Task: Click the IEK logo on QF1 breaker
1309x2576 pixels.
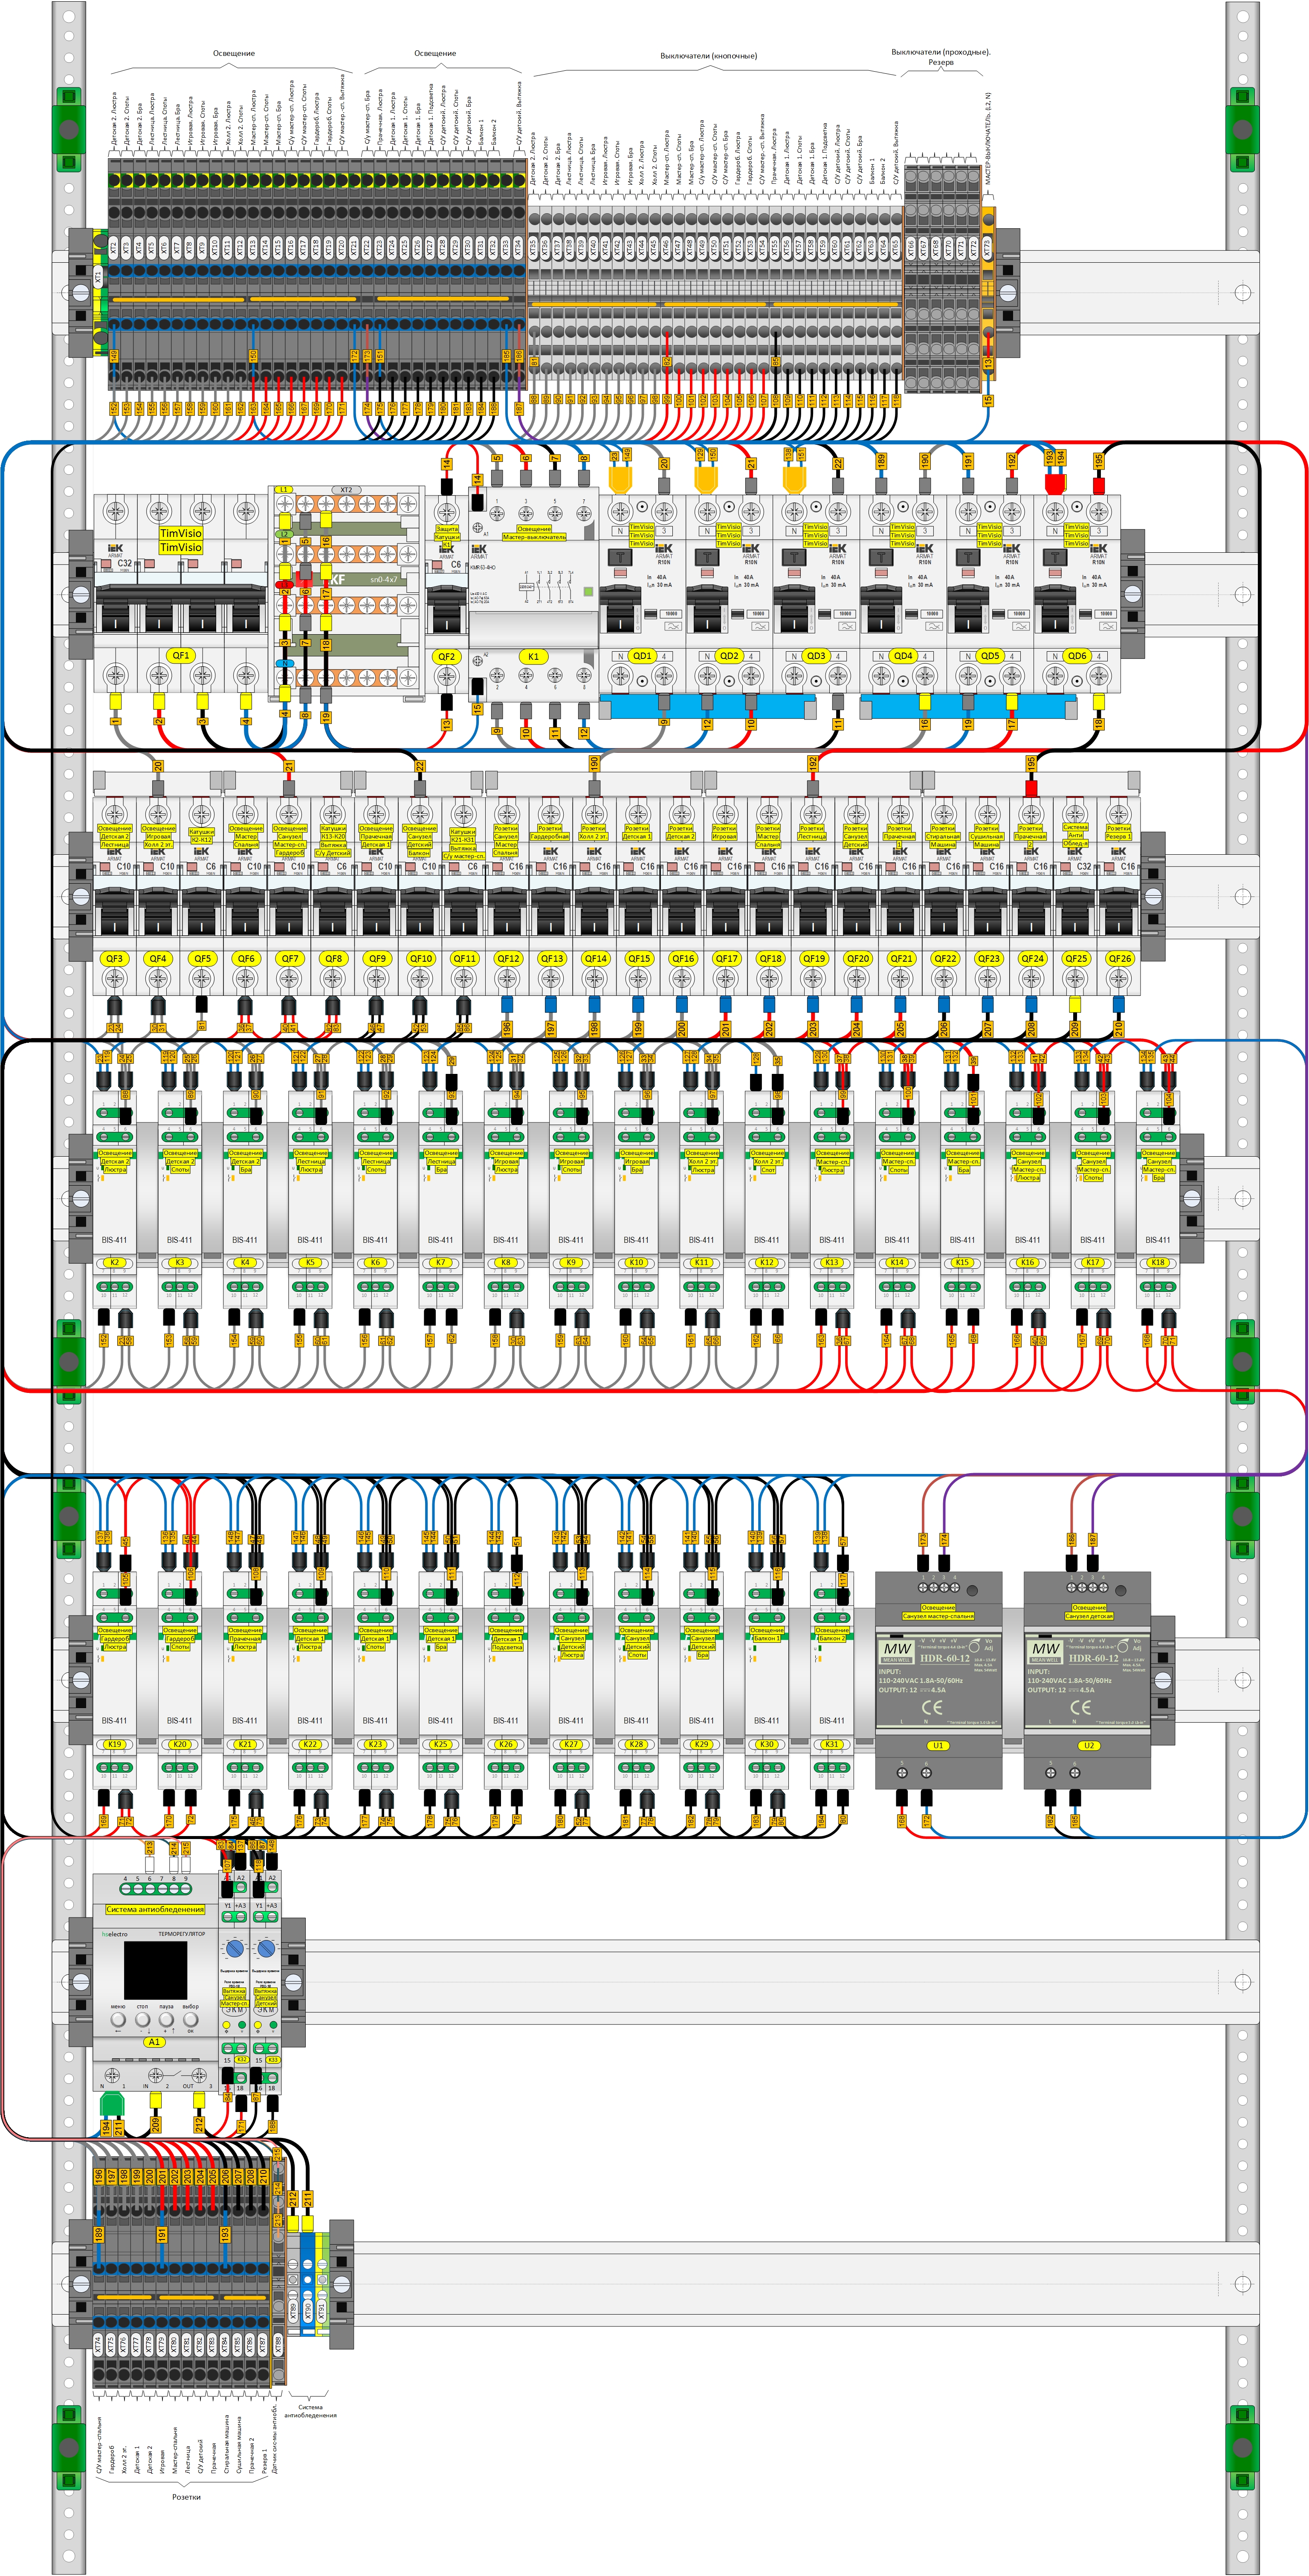Action: click(x=115, y=548)
